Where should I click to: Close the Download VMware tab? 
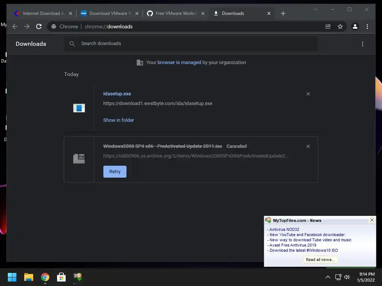point(137,13)
